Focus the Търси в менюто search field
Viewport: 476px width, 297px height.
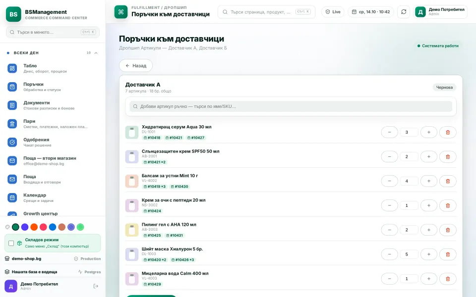[53, 32]
